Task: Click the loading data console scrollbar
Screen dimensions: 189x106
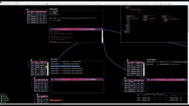Action: pyautogui.click(x=102, y=37)
